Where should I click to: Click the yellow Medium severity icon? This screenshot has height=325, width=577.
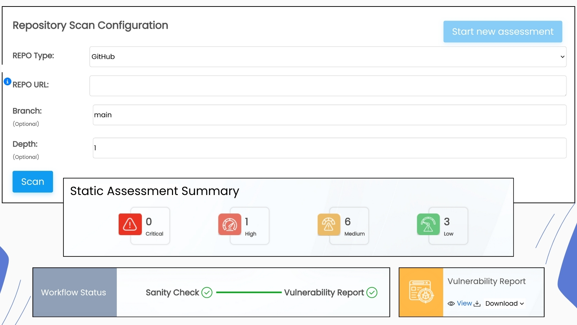[x=328, y=224]
